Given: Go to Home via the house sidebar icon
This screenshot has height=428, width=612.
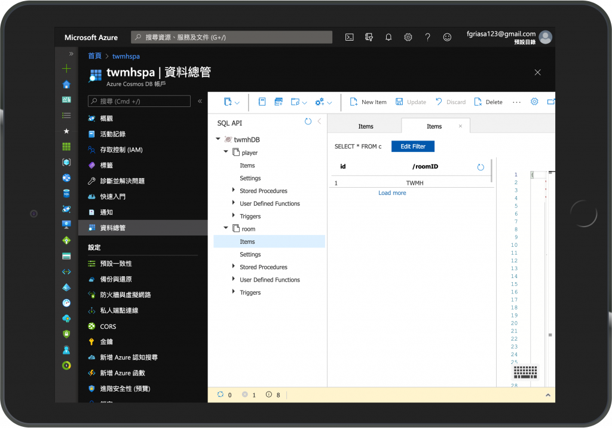Looking at the screenshot, I should tap(66, 84).
